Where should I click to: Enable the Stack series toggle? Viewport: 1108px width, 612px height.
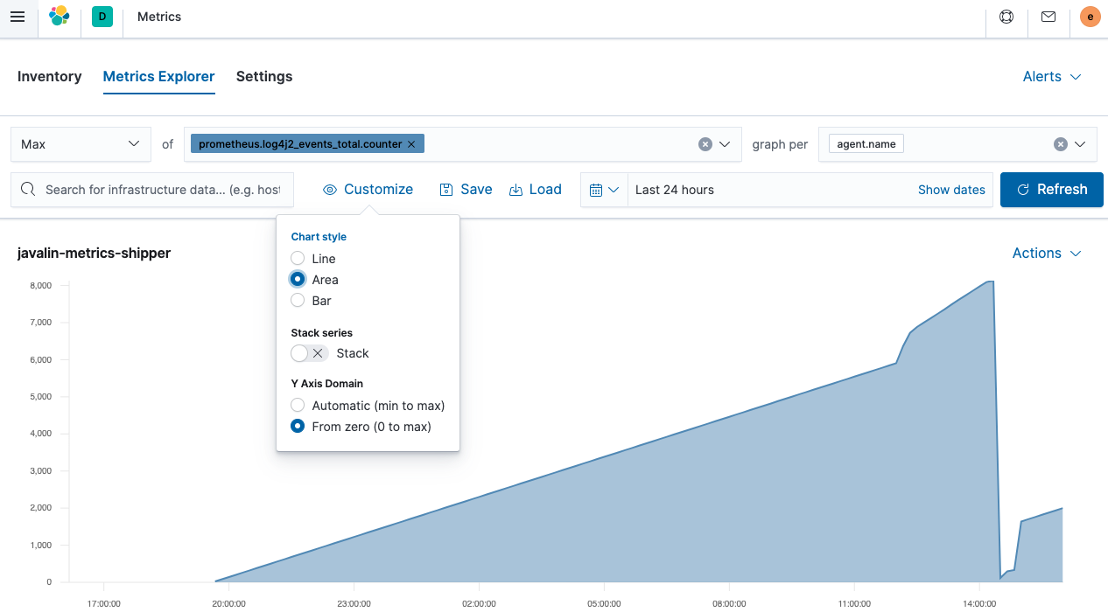click(x=308, y=353)
